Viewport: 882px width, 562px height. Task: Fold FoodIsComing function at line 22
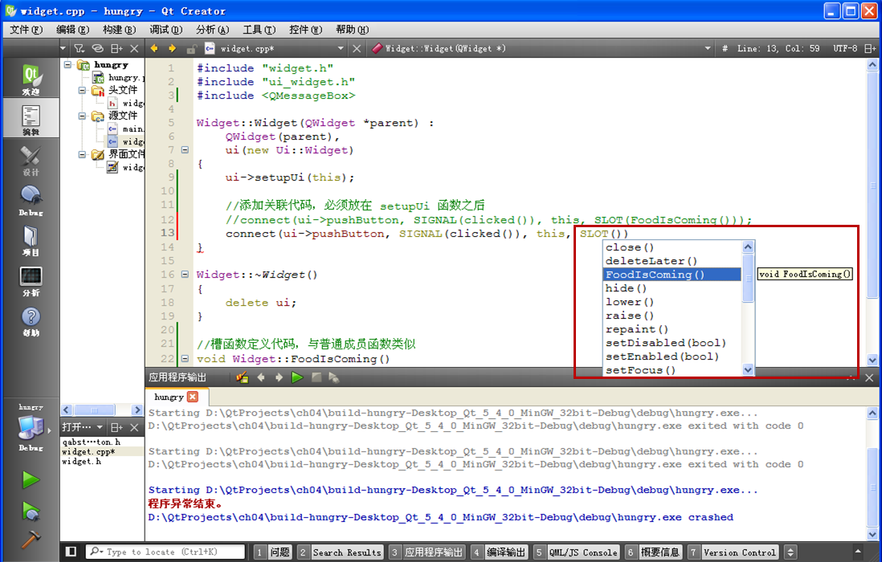pyautogui.click(x=185, y=359)
